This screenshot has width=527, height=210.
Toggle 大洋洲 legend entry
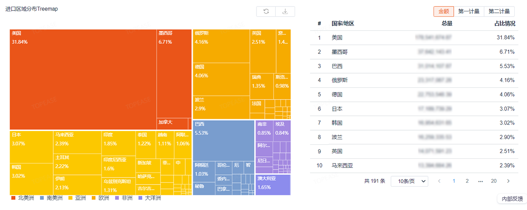click(x=150, y=199)
